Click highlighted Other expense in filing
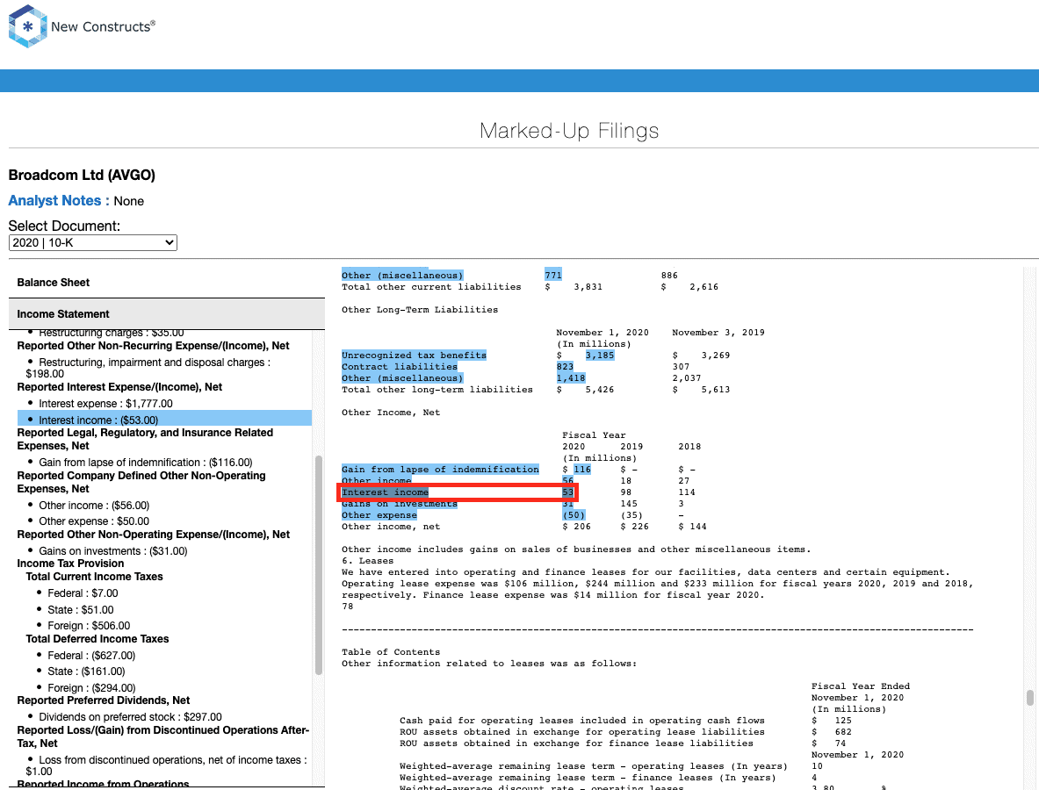This screenshot has width=1039, height=790. (379, 515)
